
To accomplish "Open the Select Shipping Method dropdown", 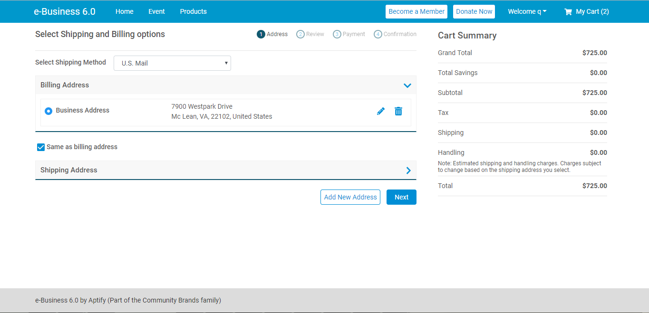I will click(172, 63).
